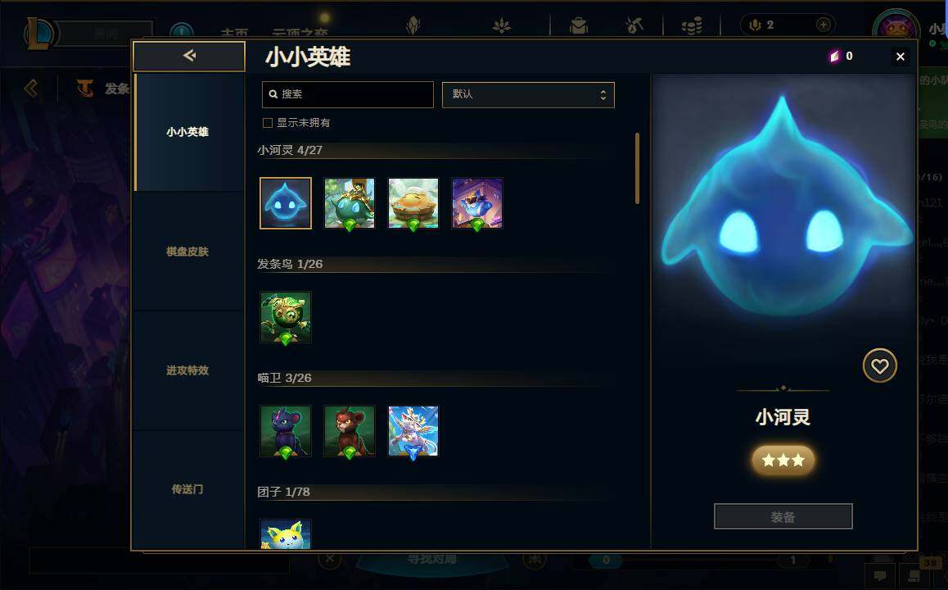Pick the red-brown 喵卫 little legend
The width and height of the screenshot is (948, 590).
click(x=350, y=431)
